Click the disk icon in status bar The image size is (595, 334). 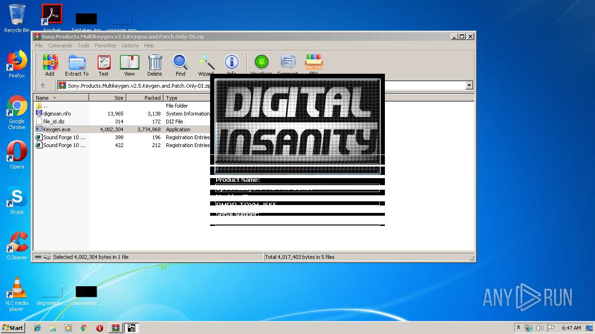click(x=38, y=257)
